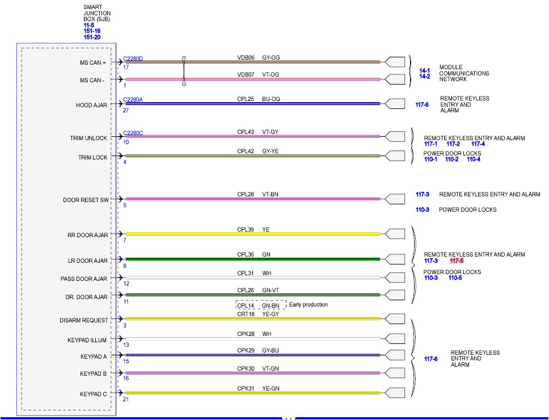Click the terminal connector icon on VDB07 VT-OG wire
This screenshot has width=549, height=420.
click(x=394, y=79)
